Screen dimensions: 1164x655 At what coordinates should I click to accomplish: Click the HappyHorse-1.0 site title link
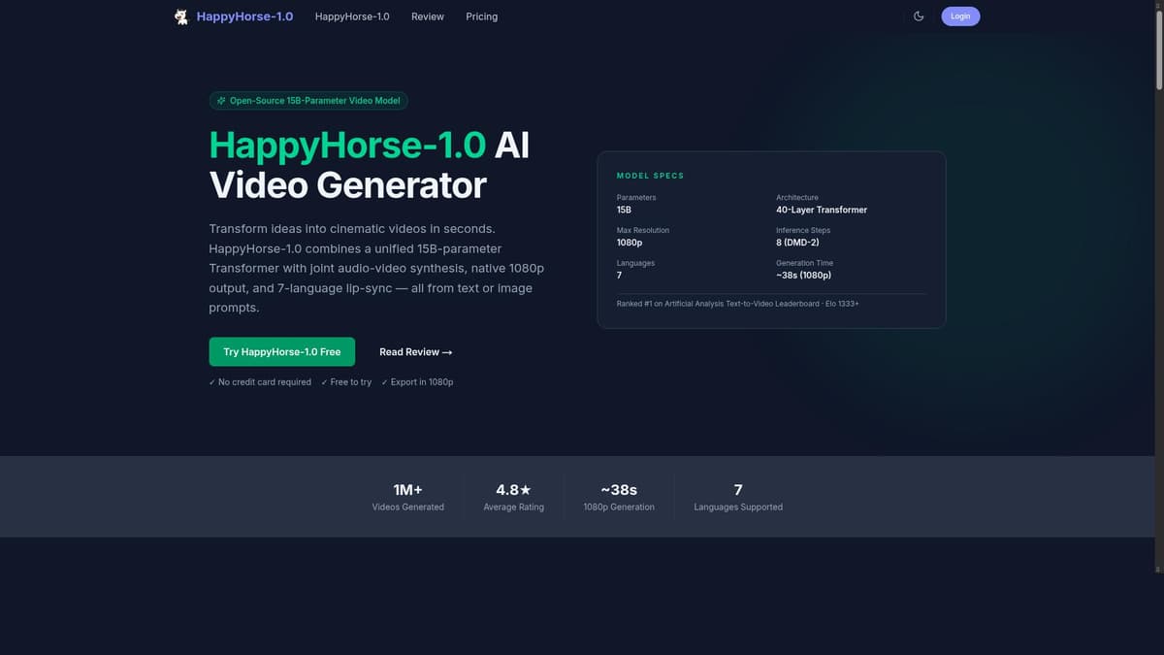(244, 16)
